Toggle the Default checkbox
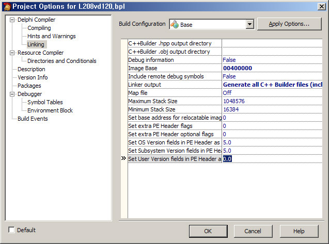The height and width of the screenshot is (244, 329). [x=12, y=230]
